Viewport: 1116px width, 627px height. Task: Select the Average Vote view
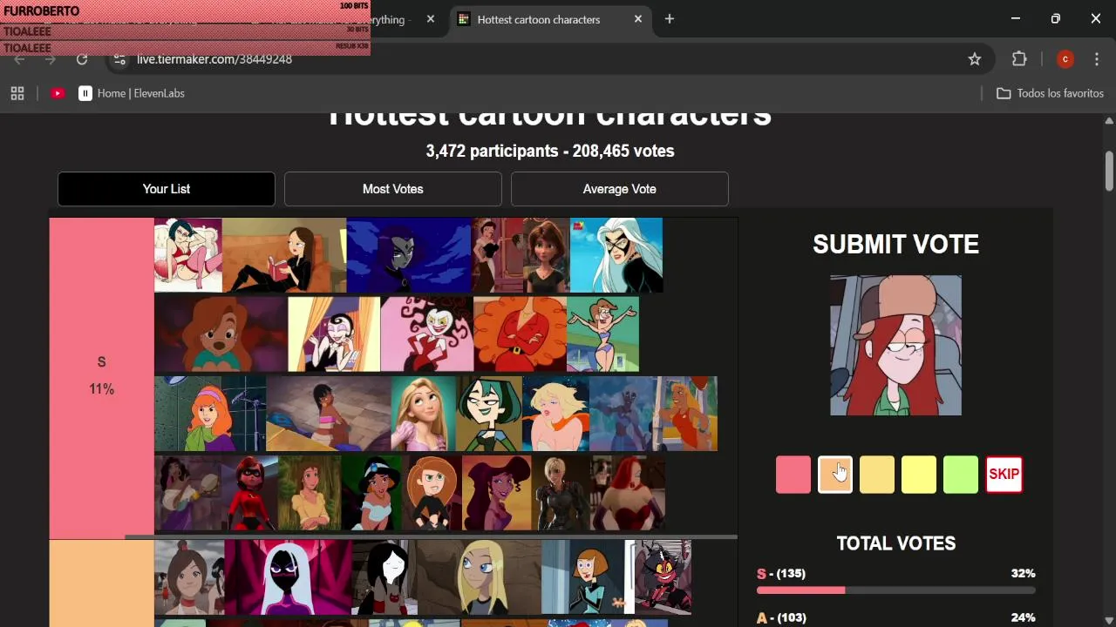click(620, 189)
